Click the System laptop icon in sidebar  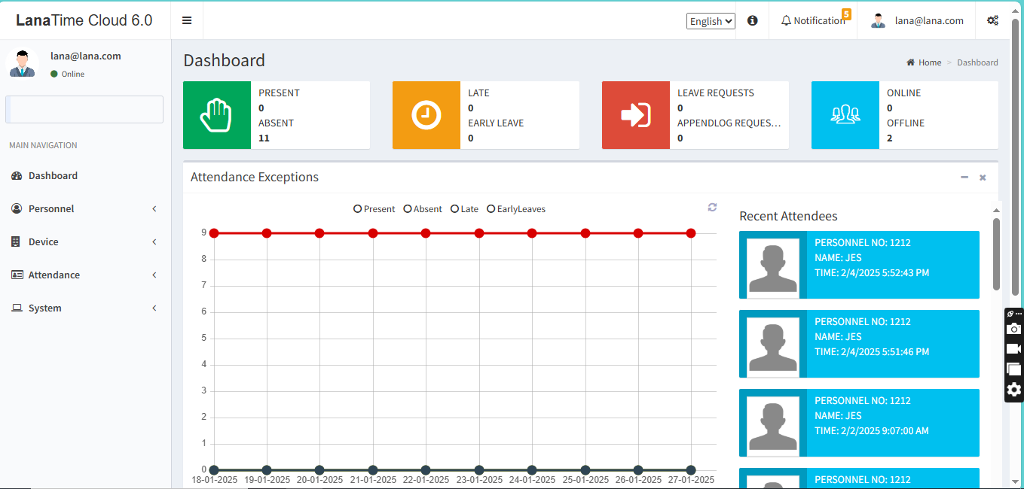[17, 308]
